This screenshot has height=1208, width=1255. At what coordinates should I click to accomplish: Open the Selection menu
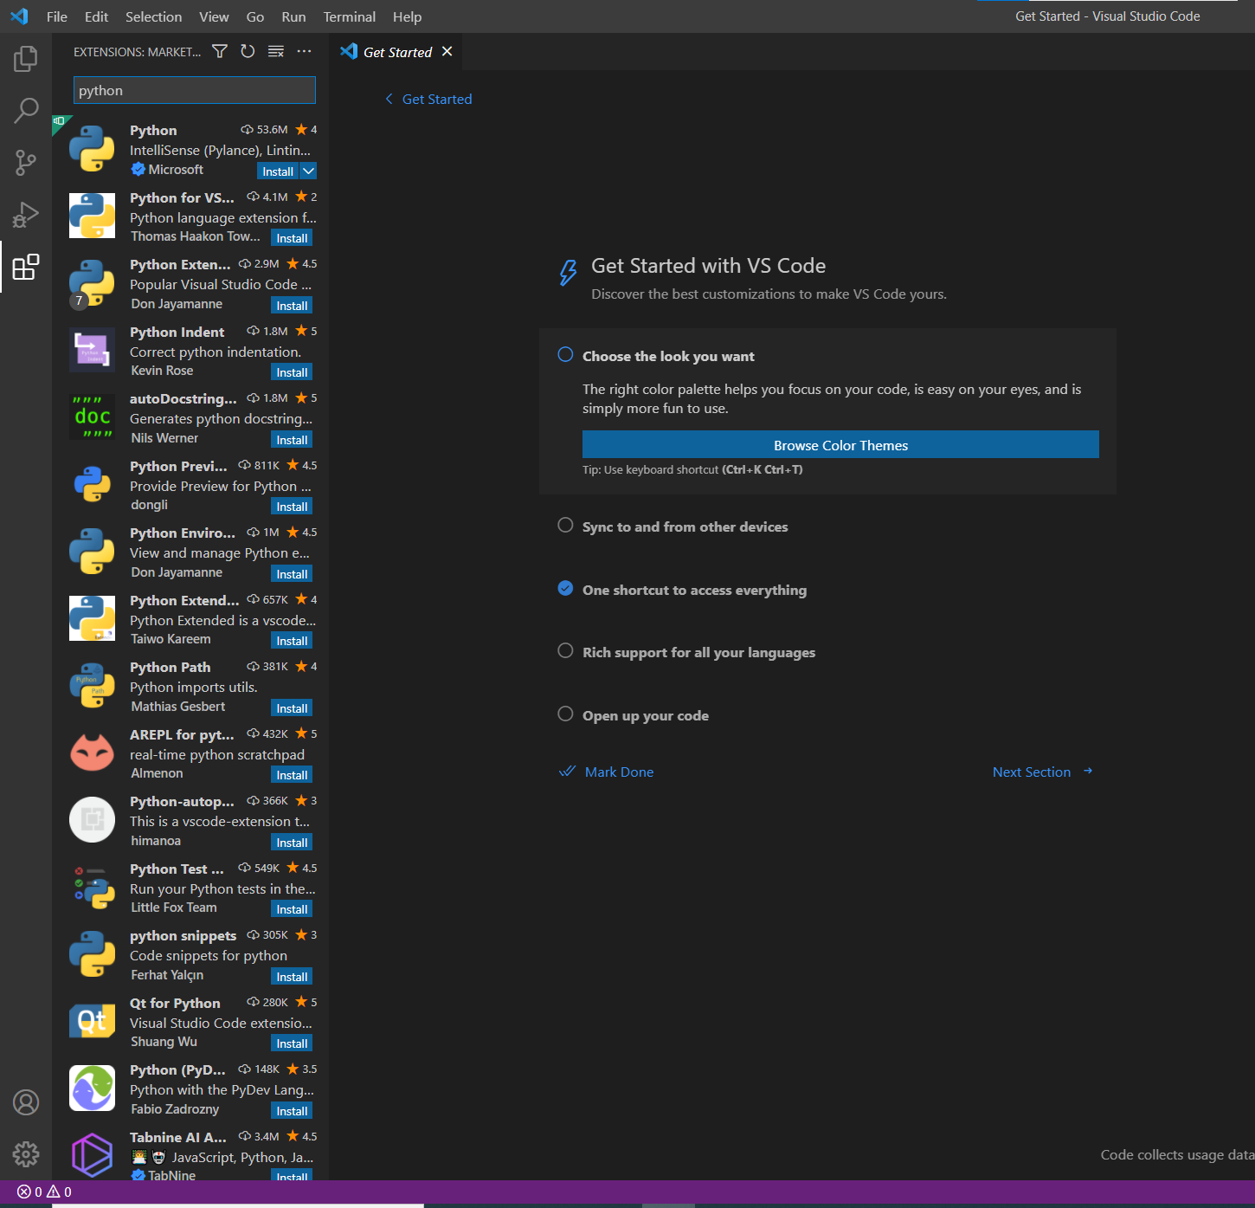tap(154, 16)
